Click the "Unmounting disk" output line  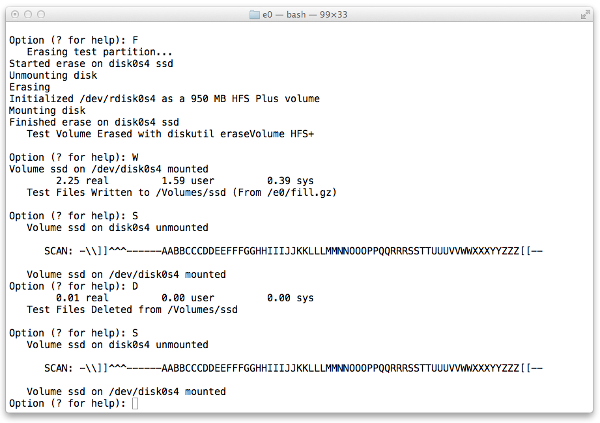(53, 75)
